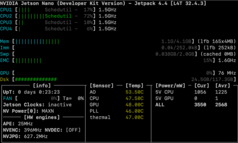Click the [Avr] column header
The image size is (238, 143).
[x=223, y=86]
